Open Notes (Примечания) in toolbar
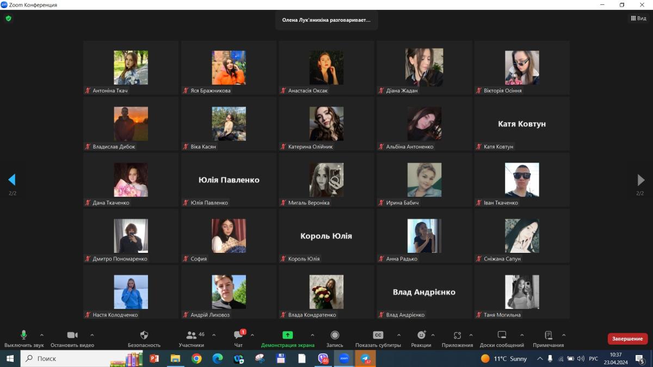 click(x=548, y=335)
